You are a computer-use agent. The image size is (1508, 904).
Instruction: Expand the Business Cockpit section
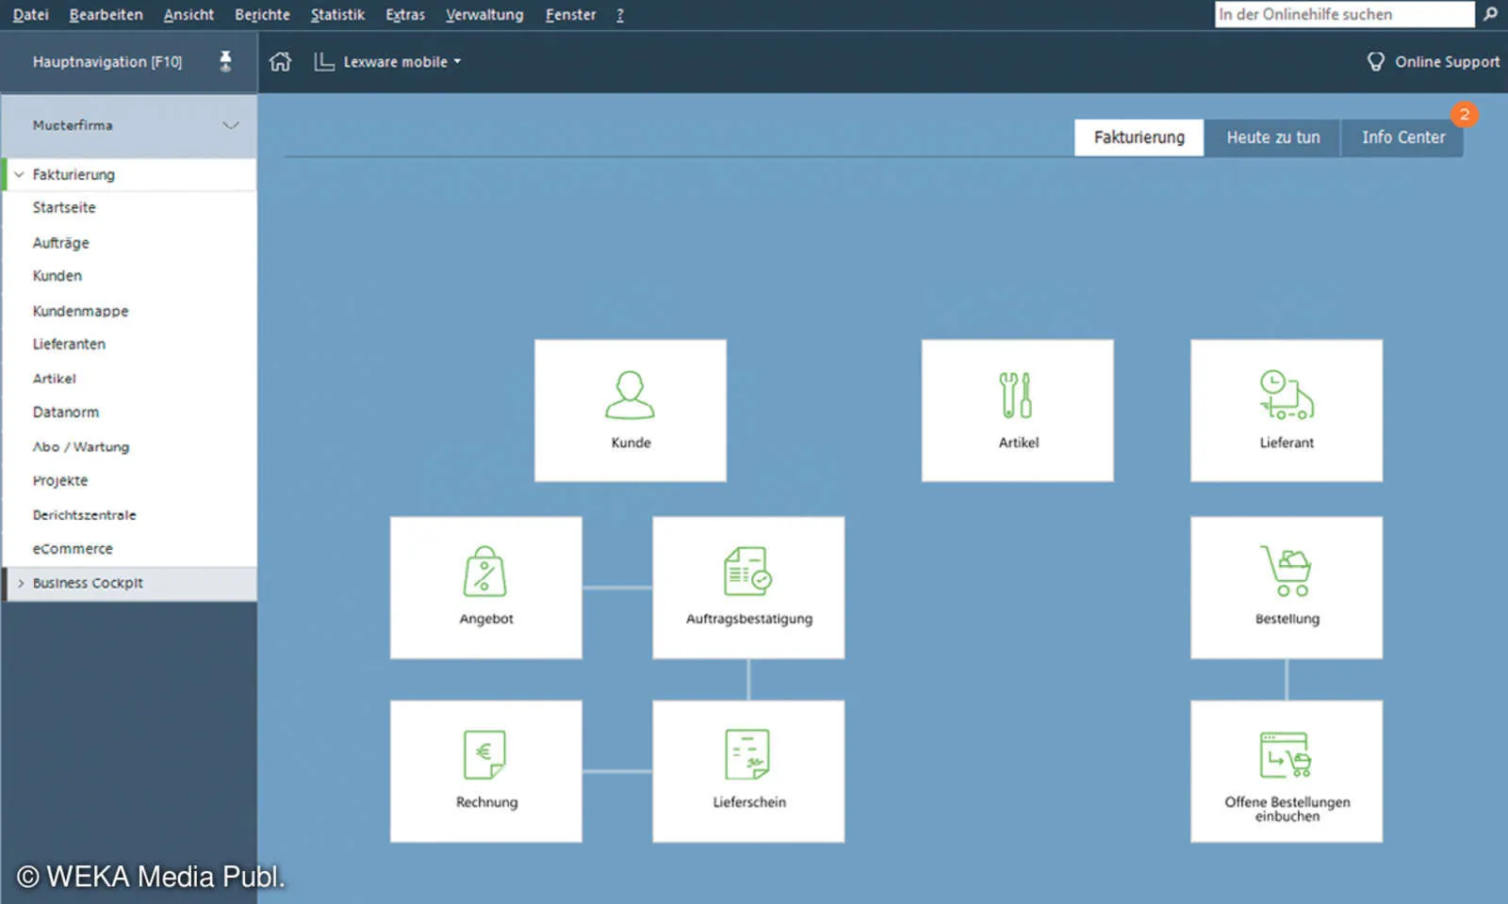[x=20, y=584]
